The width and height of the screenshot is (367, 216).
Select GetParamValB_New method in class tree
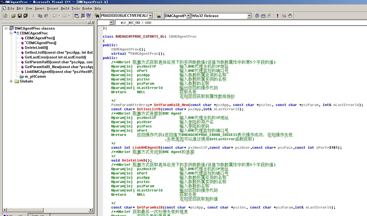pos(59,67)
